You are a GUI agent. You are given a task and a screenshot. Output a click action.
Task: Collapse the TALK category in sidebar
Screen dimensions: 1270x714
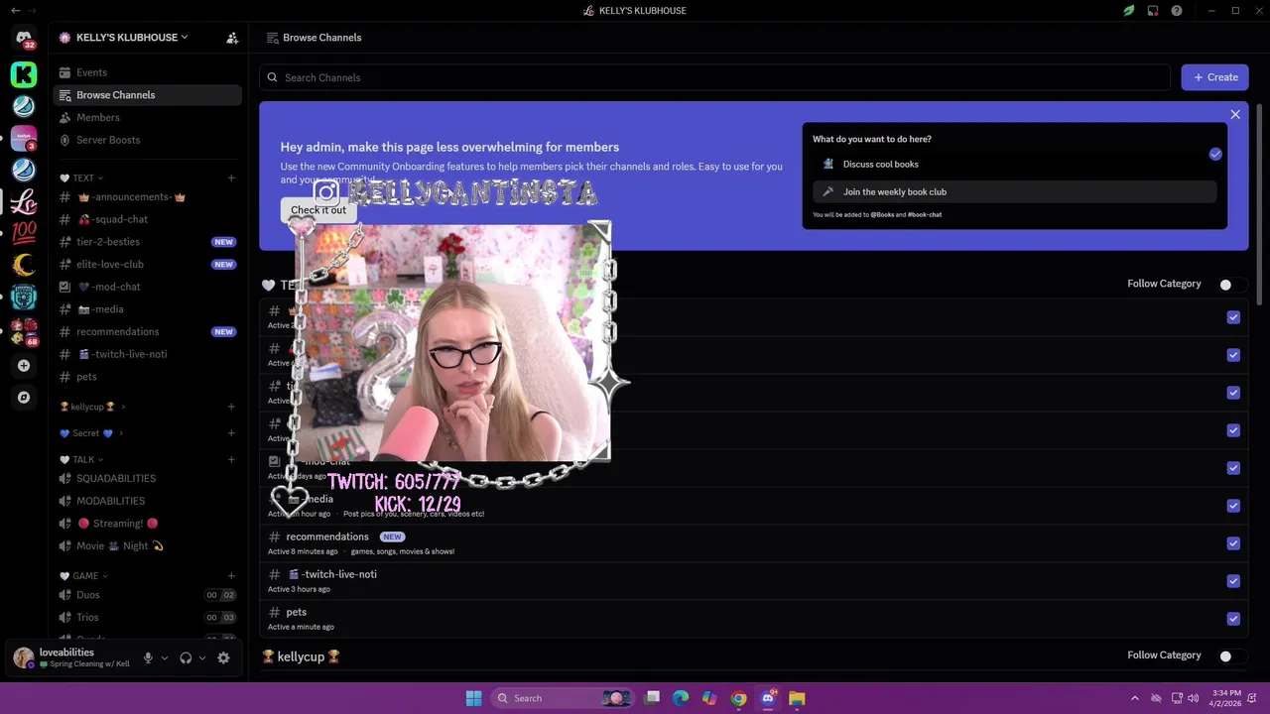[81, 460]
